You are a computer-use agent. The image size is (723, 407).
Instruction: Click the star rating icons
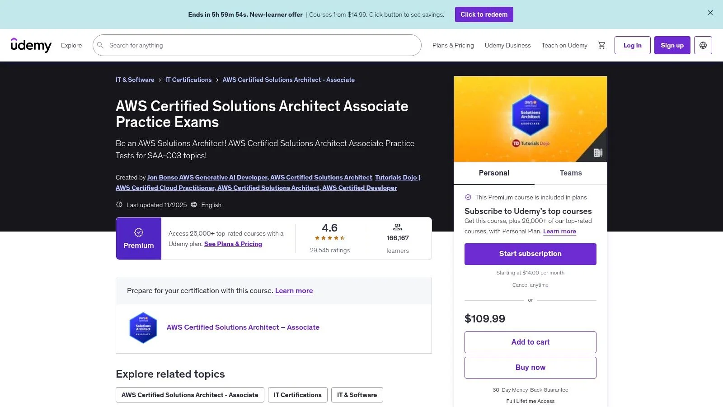pos(330,238)
